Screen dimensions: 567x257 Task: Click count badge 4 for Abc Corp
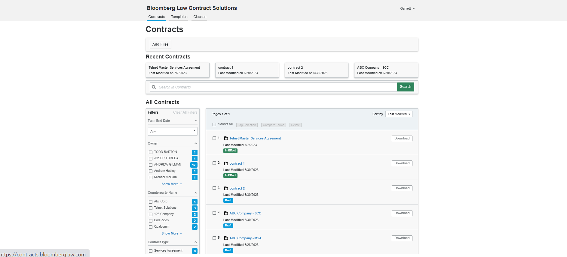195,202
